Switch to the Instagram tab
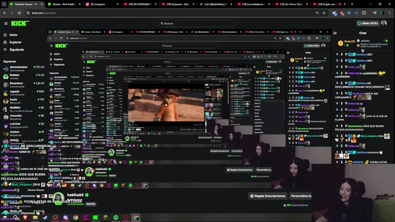 pos(102,4)
